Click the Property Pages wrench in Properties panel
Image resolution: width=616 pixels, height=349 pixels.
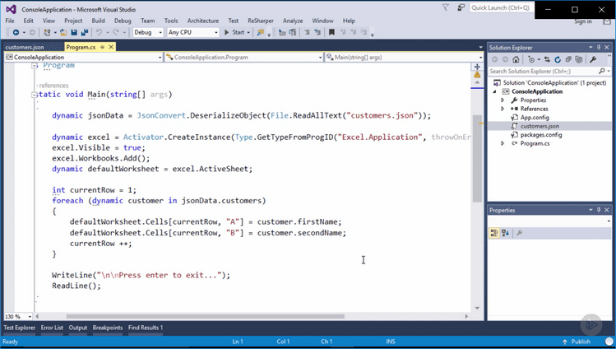pos(519,233)
